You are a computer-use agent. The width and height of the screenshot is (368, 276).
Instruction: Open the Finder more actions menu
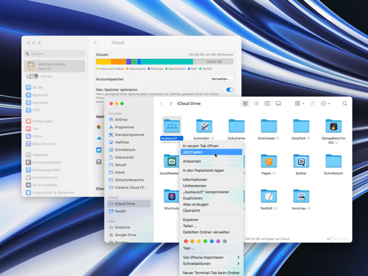(x=325, y=104)
